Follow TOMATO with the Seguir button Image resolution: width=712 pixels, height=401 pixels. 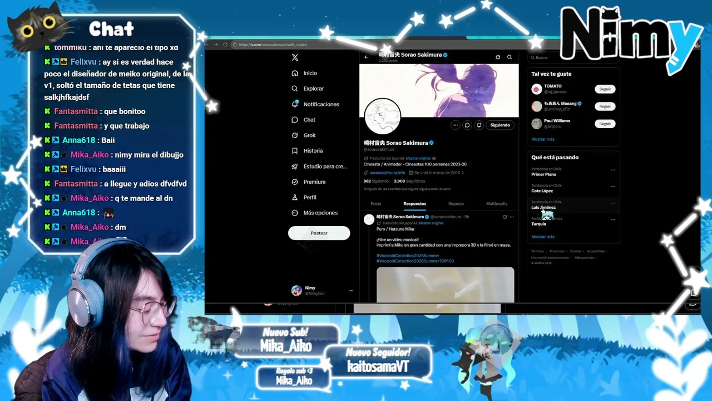point(605,89)
